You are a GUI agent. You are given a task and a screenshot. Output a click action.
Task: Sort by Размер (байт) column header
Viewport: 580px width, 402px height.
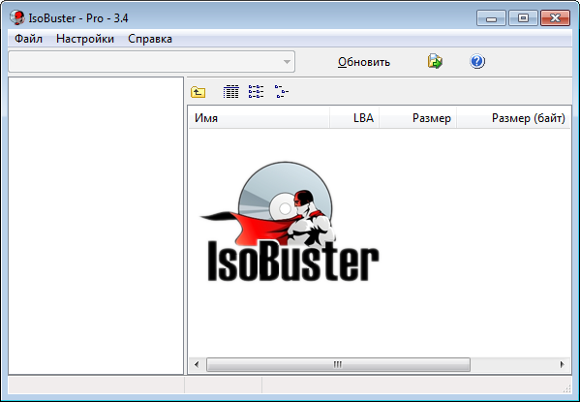[513, 118]
